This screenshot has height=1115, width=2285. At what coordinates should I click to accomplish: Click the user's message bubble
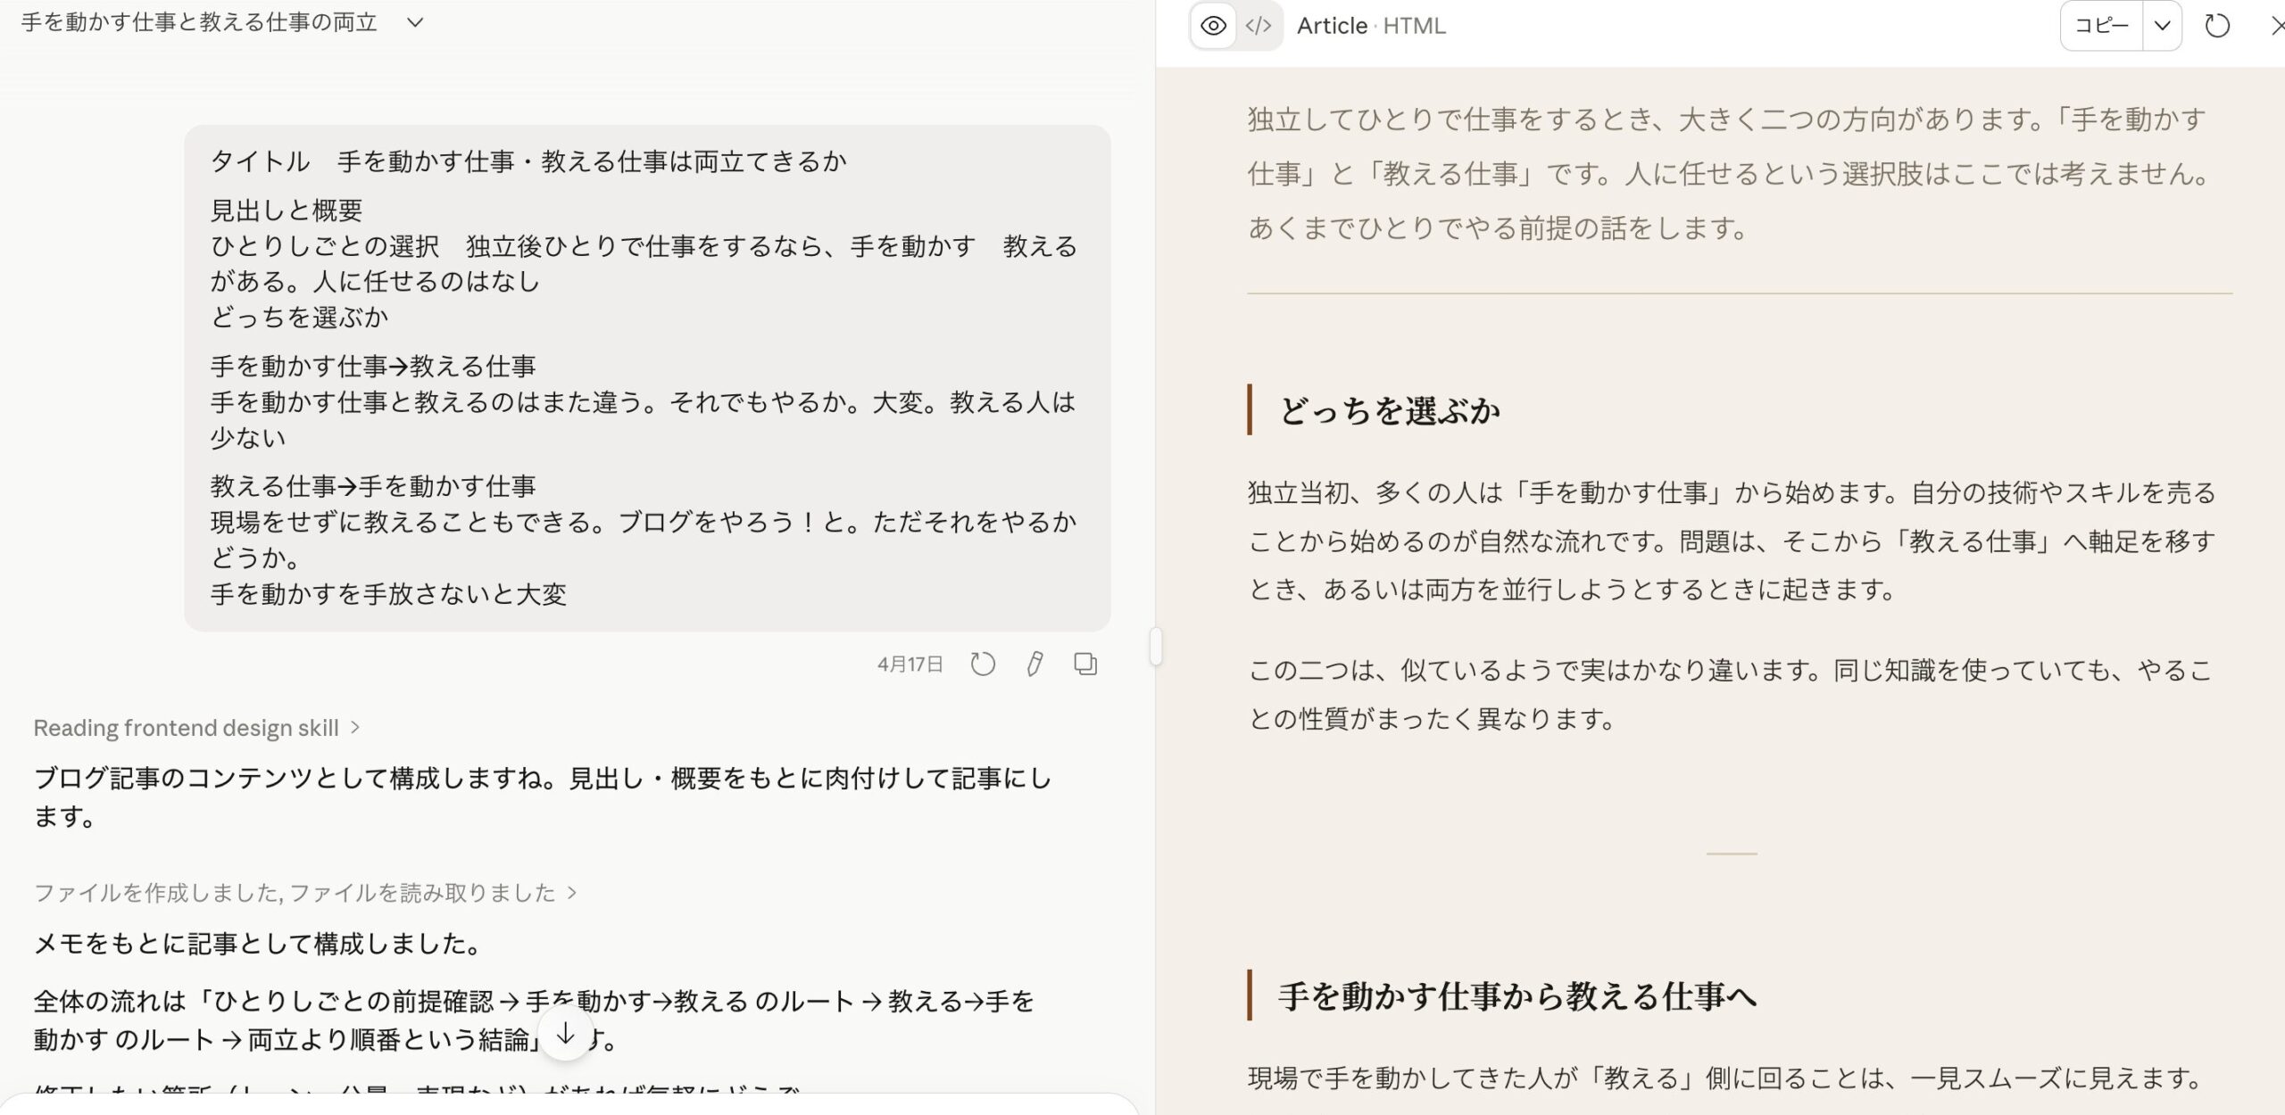pos(646,377)
